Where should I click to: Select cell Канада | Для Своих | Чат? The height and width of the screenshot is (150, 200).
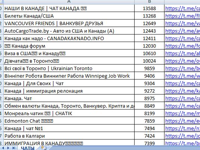pyautogui.click(x=69, y=84)
